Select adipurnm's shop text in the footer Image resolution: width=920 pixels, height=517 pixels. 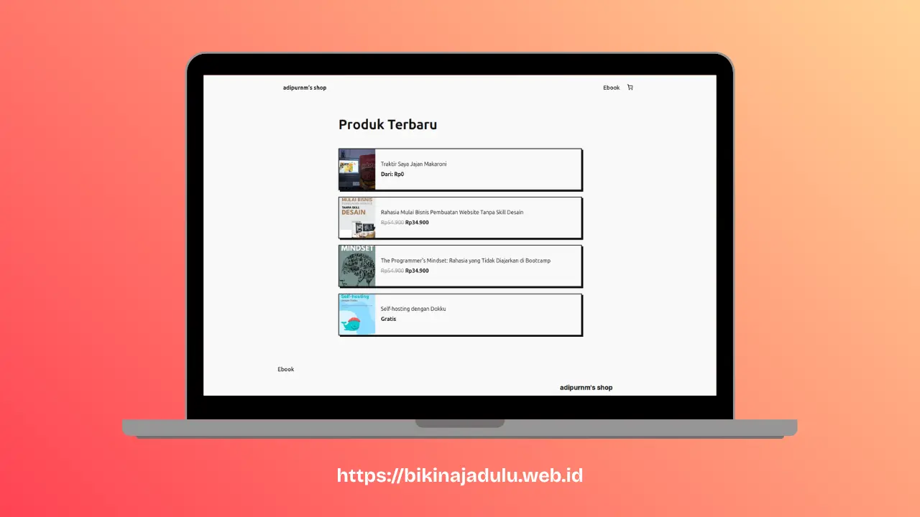pyautogui.click(x=586, y=387)
